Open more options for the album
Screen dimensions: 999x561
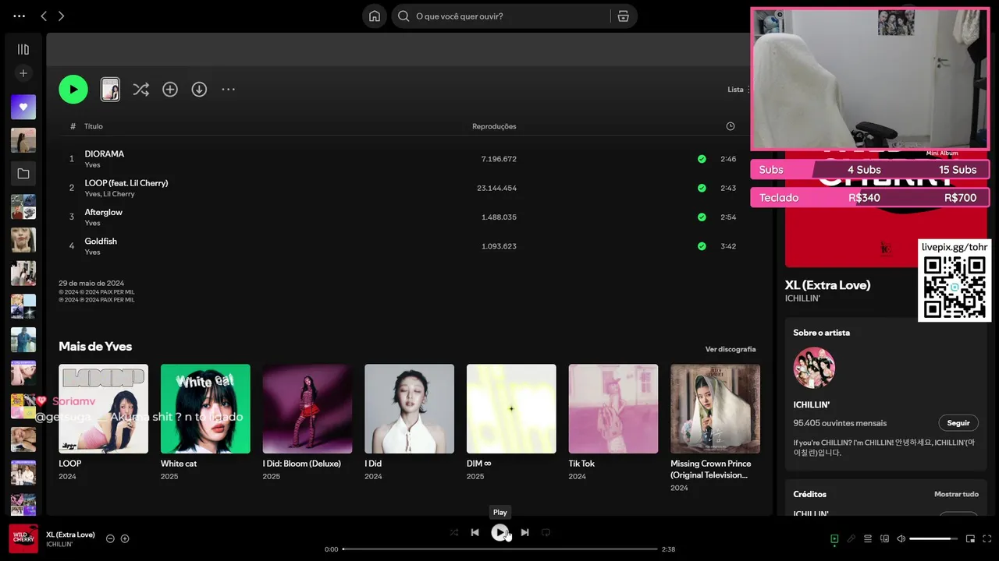coord(228,90)
